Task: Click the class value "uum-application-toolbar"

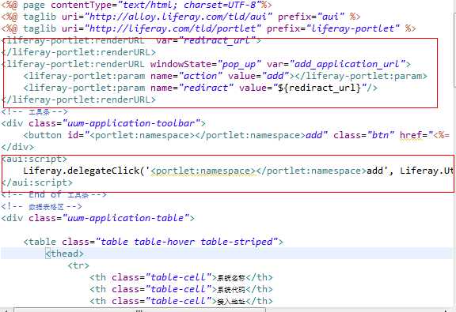Action: click(x=131, y=123)
